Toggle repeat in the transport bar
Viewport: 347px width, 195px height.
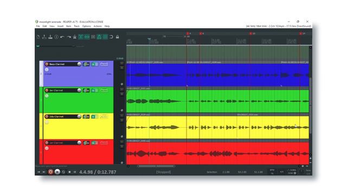[x=63, y=172]
